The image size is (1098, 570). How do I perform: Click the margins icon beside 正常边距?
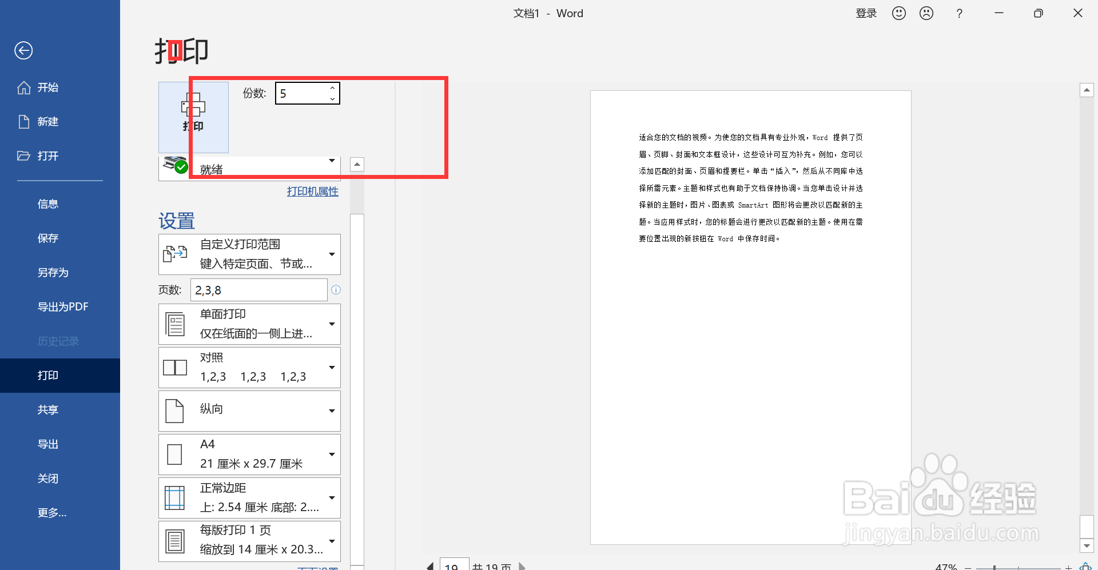click(175, 498)
